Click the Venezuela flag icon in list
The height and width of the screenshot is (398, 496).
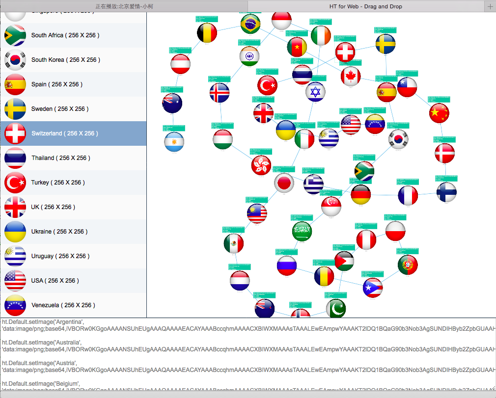click(x=15, y=305)
